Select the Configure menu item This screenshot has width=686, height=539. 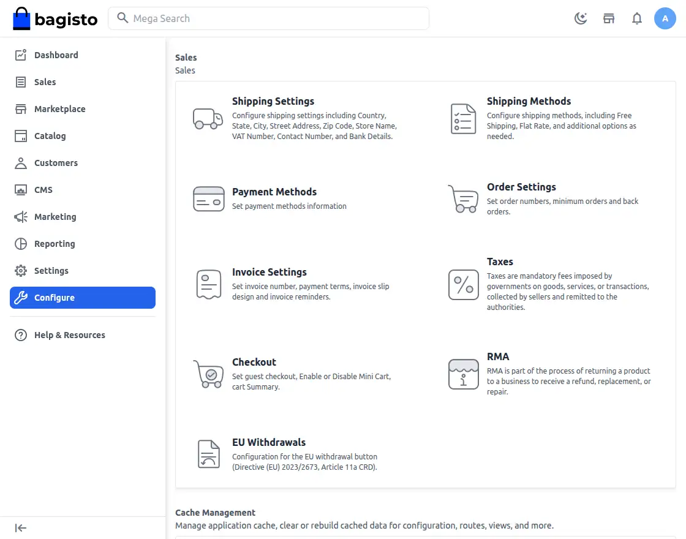[83, 298]
